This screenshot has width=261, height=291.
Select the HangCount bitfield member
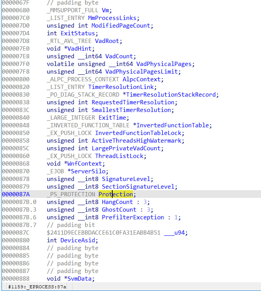point(117,202)
